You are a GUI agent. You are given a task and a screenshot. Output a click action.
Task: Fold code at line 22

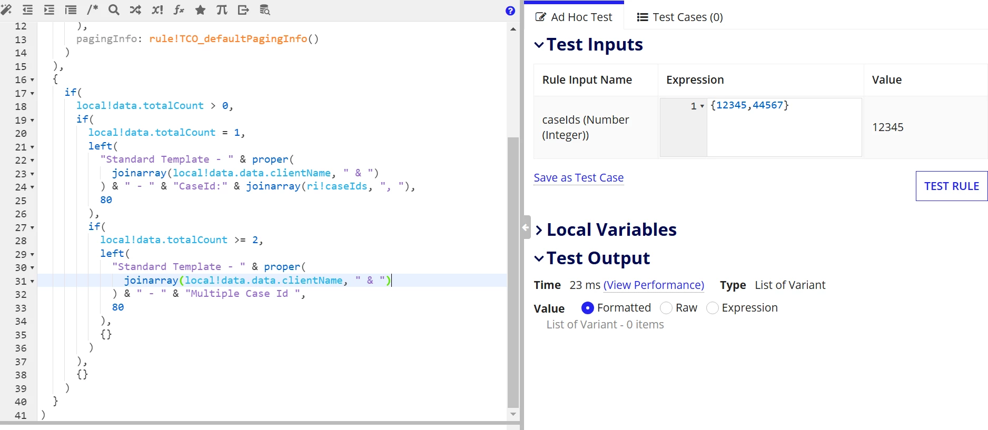tap(32, 161)
